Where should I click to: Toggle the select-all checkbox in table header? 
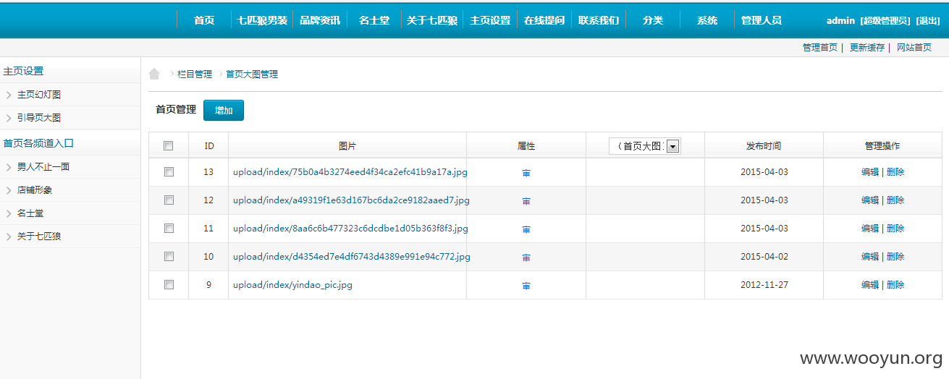click(169, 145)
